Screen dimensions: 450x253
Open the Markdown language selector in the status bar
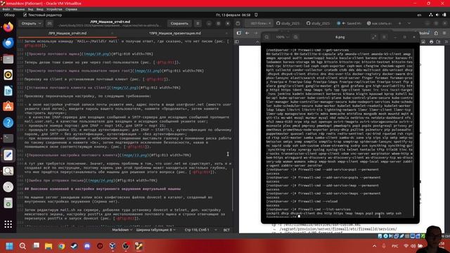(122, 230)
